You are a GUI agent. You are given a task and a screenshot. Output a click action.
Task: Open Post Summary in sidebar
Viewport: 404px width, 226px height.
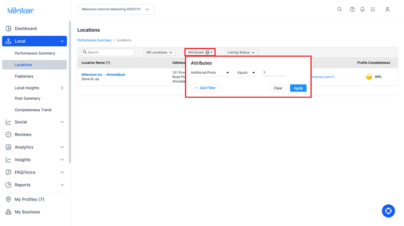[27, 99]
